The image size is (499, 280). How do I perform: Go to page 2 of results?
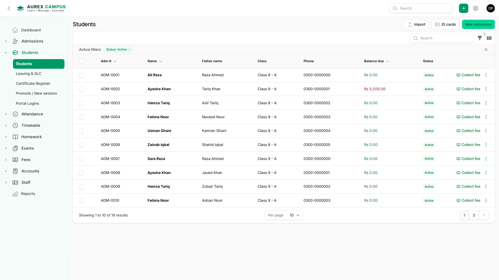pos(474,215)
